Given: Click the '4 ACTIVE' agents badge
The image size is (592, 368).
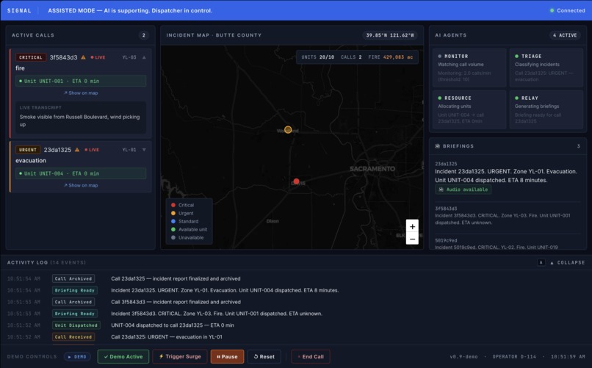Looking at the screenshot, I should pyautogui.click(x=565, y=35).
